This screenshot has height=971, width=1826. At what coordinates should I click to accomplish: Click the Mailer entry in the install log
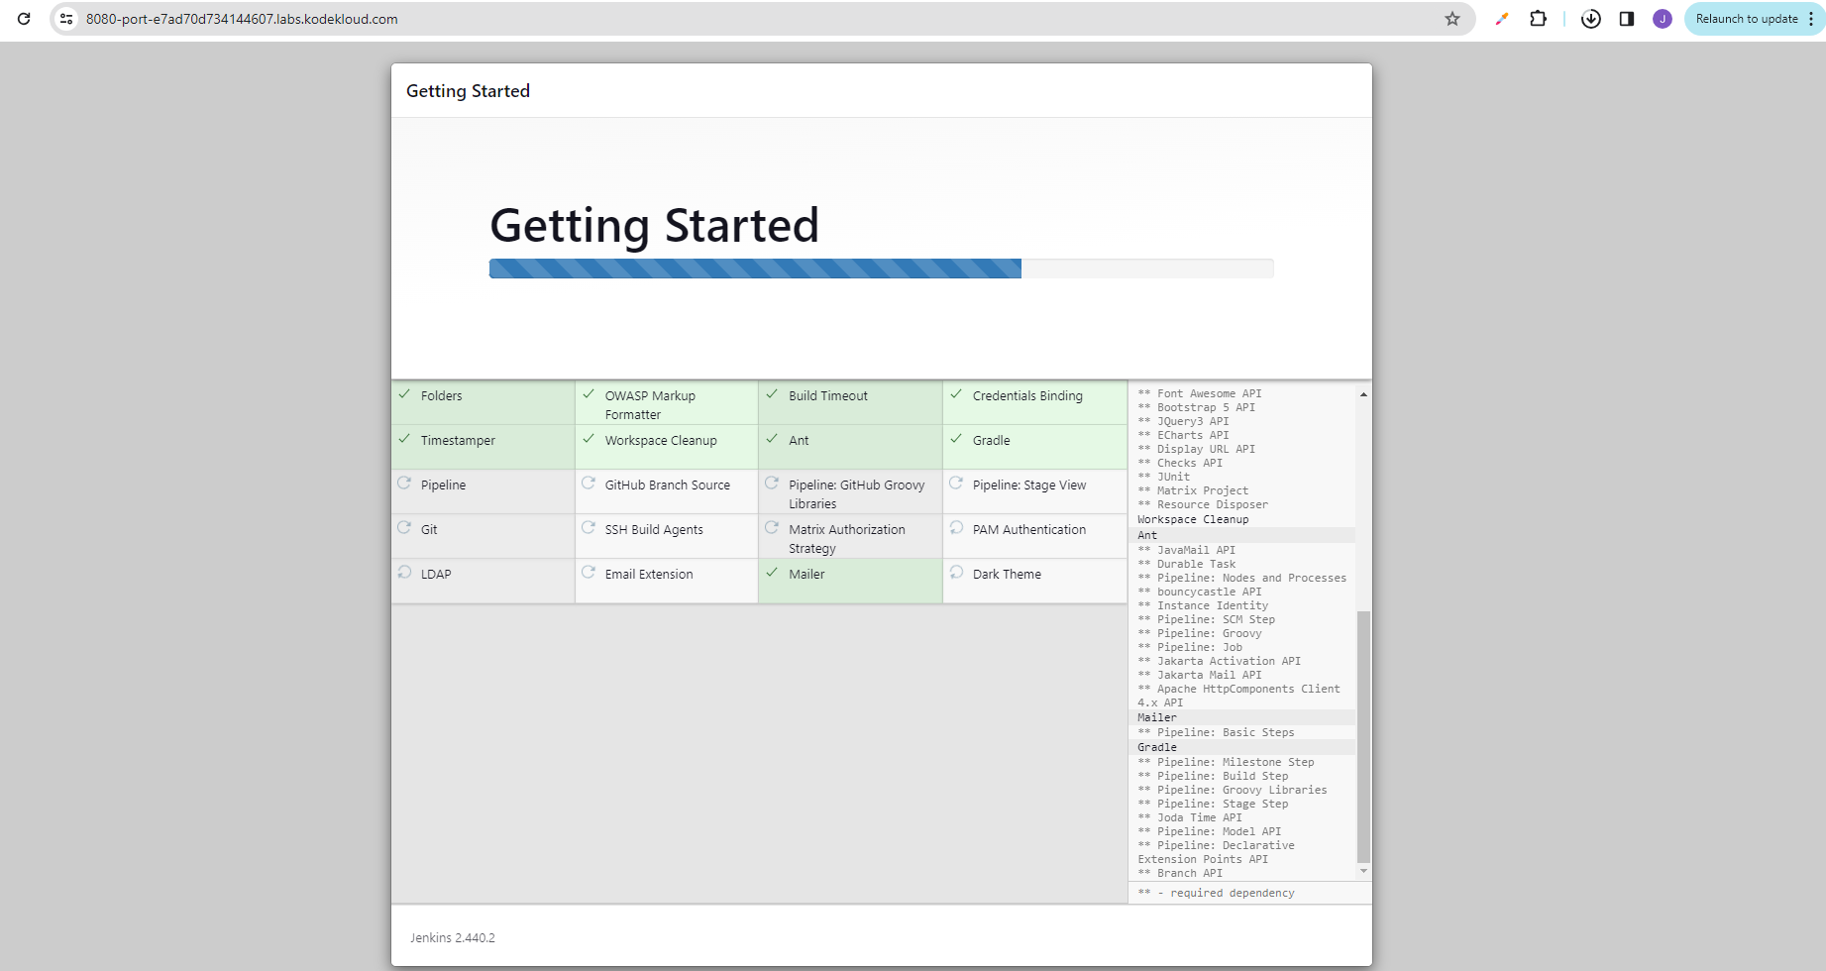pos(1157,717)
